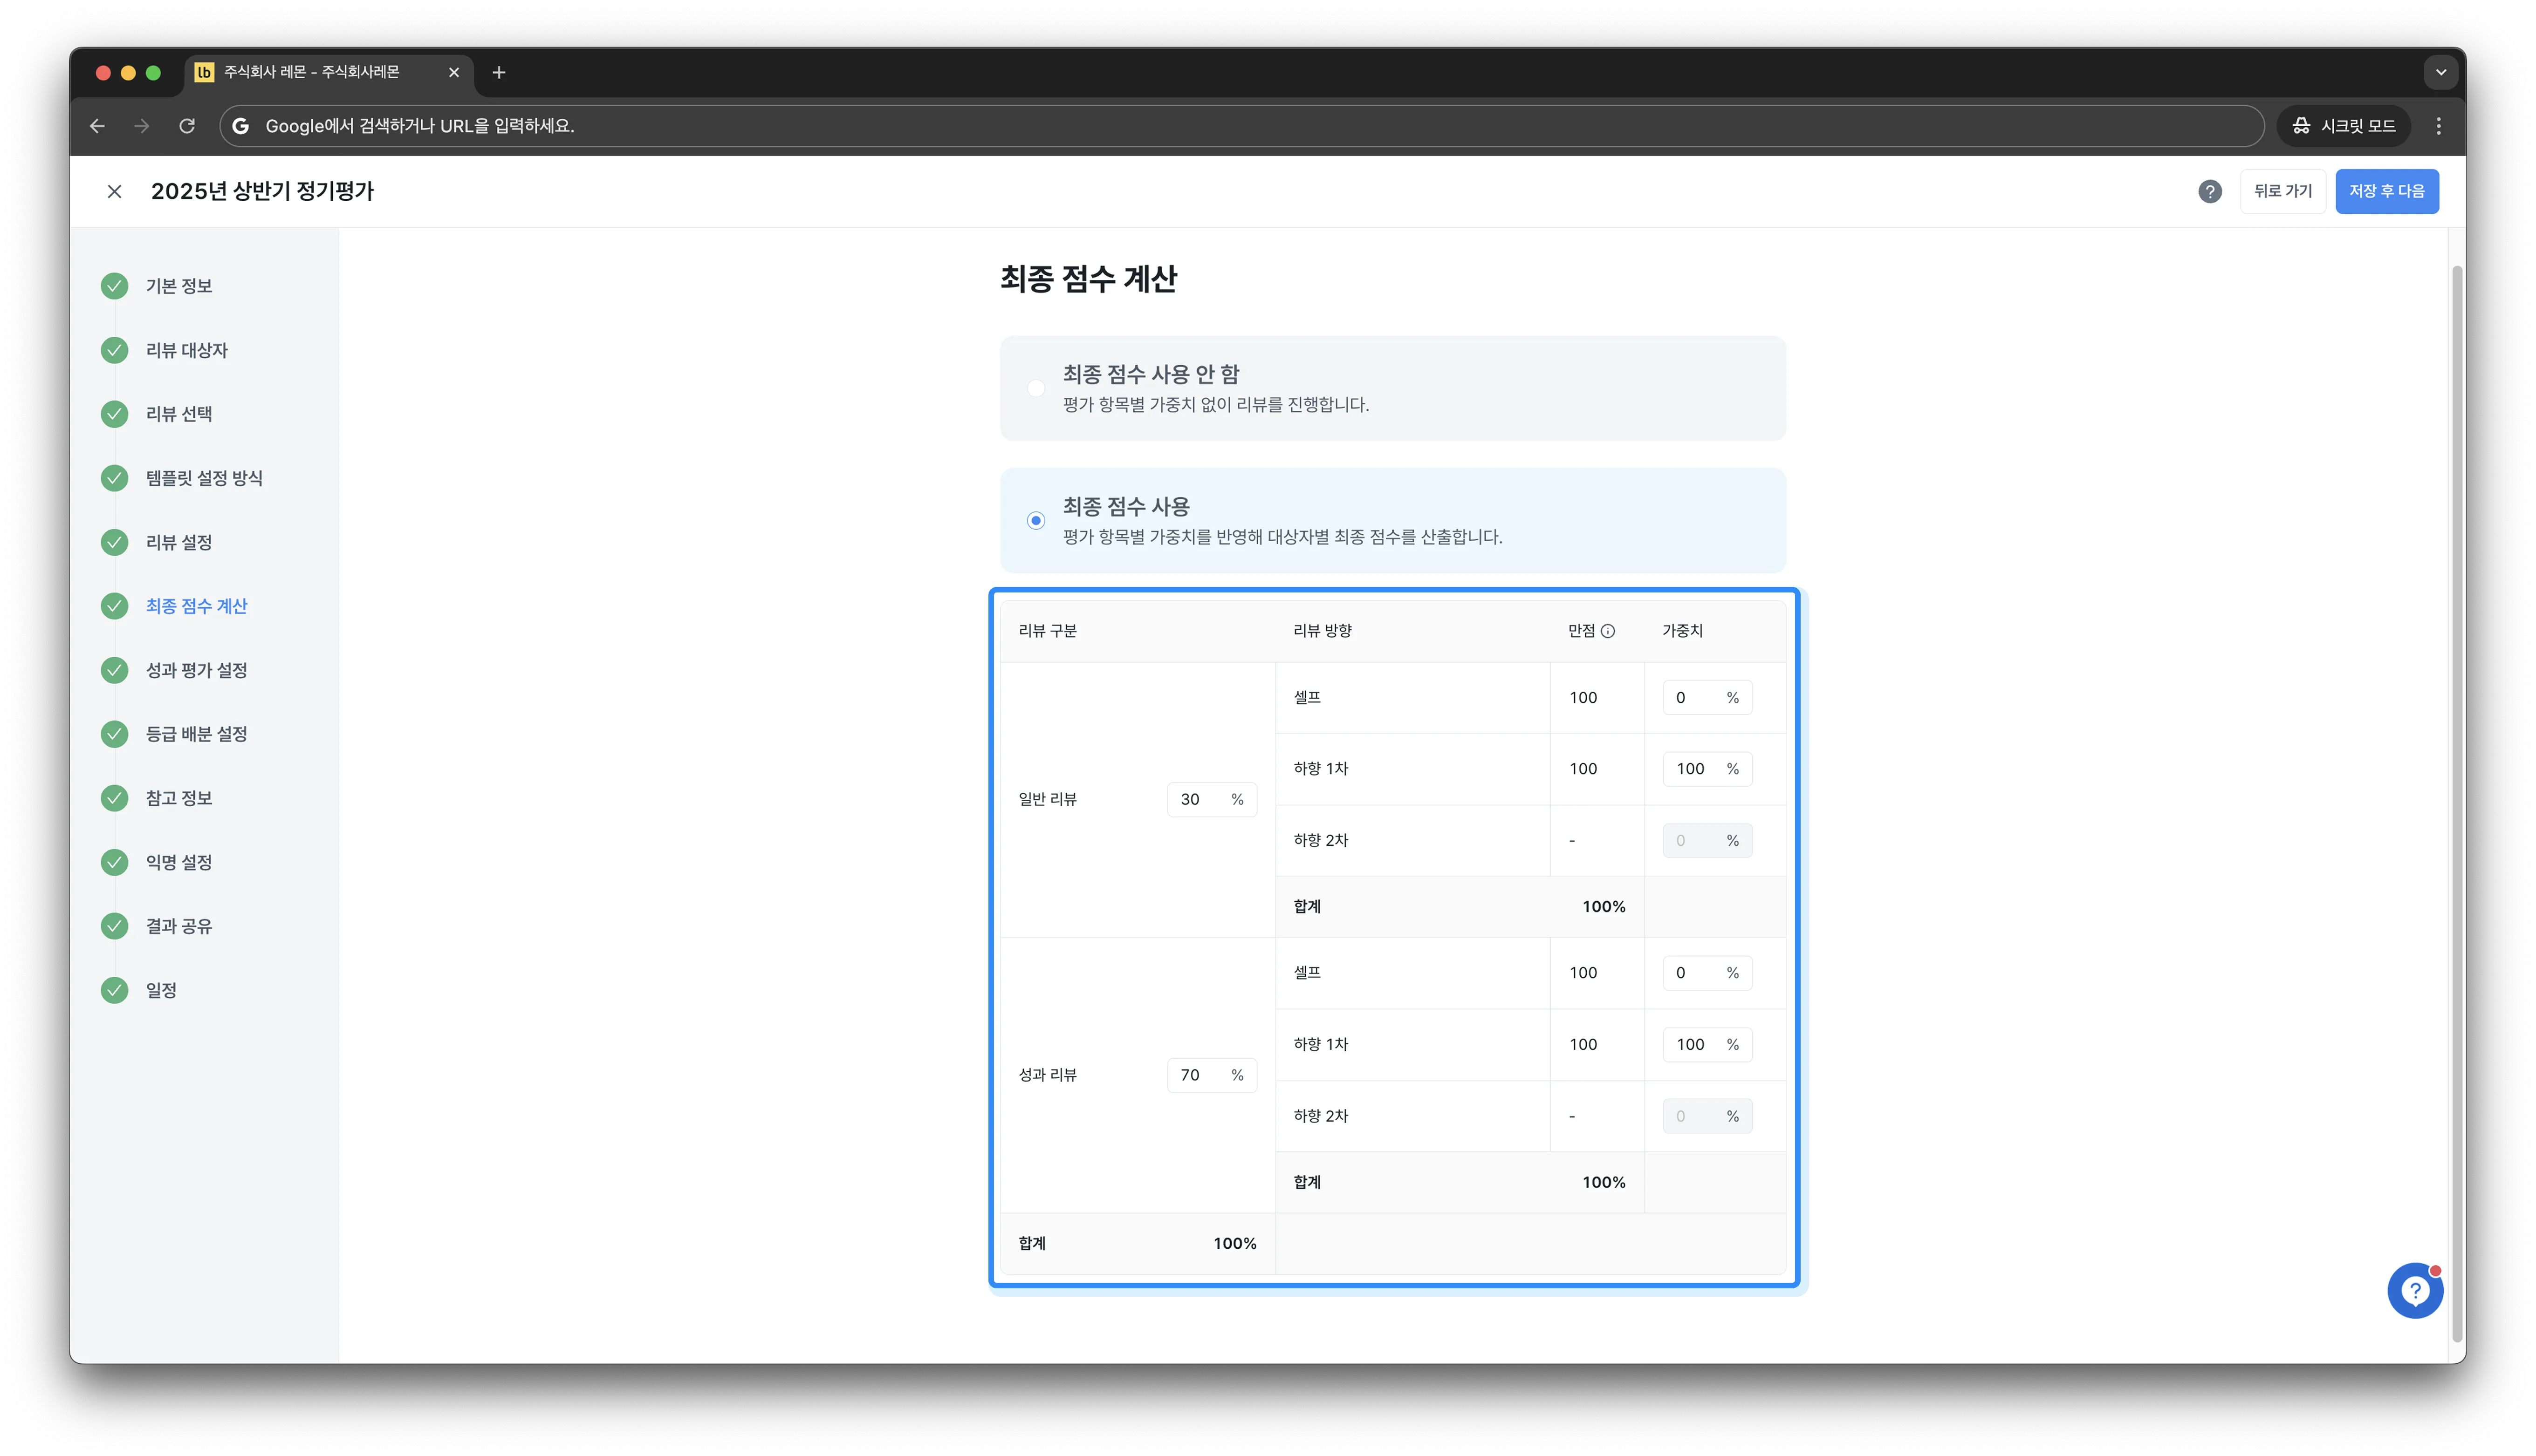The image size is (2536, 1456).
Task: Open the 일정 step
Action: click(x=161, y=990)
